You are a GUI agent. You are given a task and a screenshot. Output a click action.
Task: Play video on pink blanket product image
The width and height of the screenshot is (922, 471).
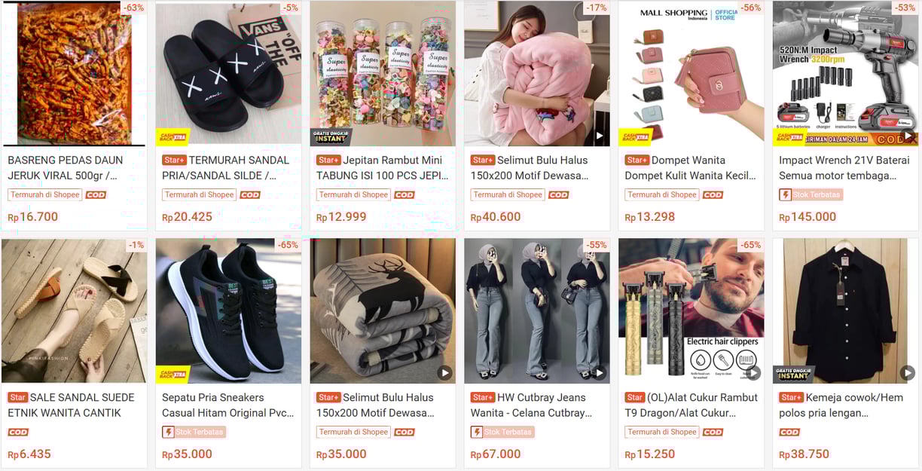(599, 136)
